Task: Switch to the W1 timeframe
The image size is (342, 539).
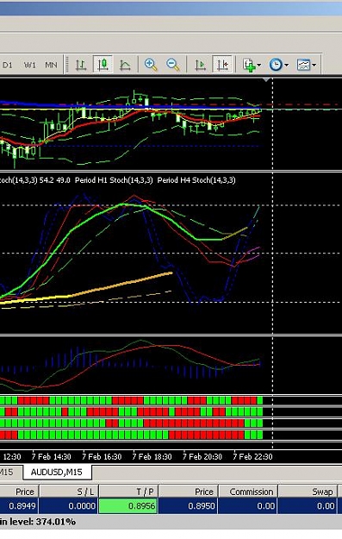Action: (29, 65)
